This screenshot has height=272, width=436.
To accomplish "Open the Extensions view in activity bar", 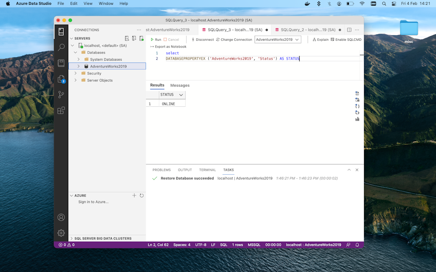I will coord(61,110).
